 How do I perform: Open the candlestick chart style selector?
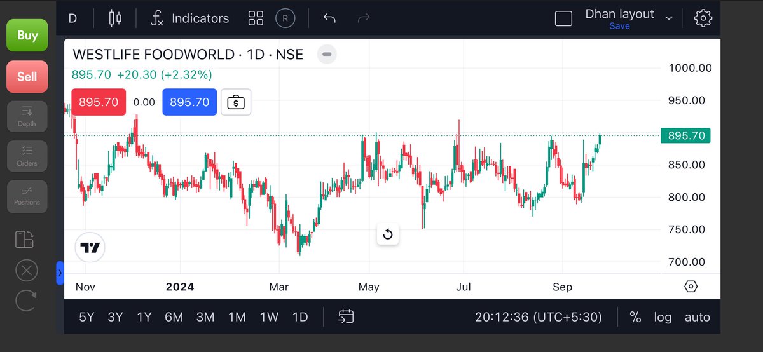115,18
